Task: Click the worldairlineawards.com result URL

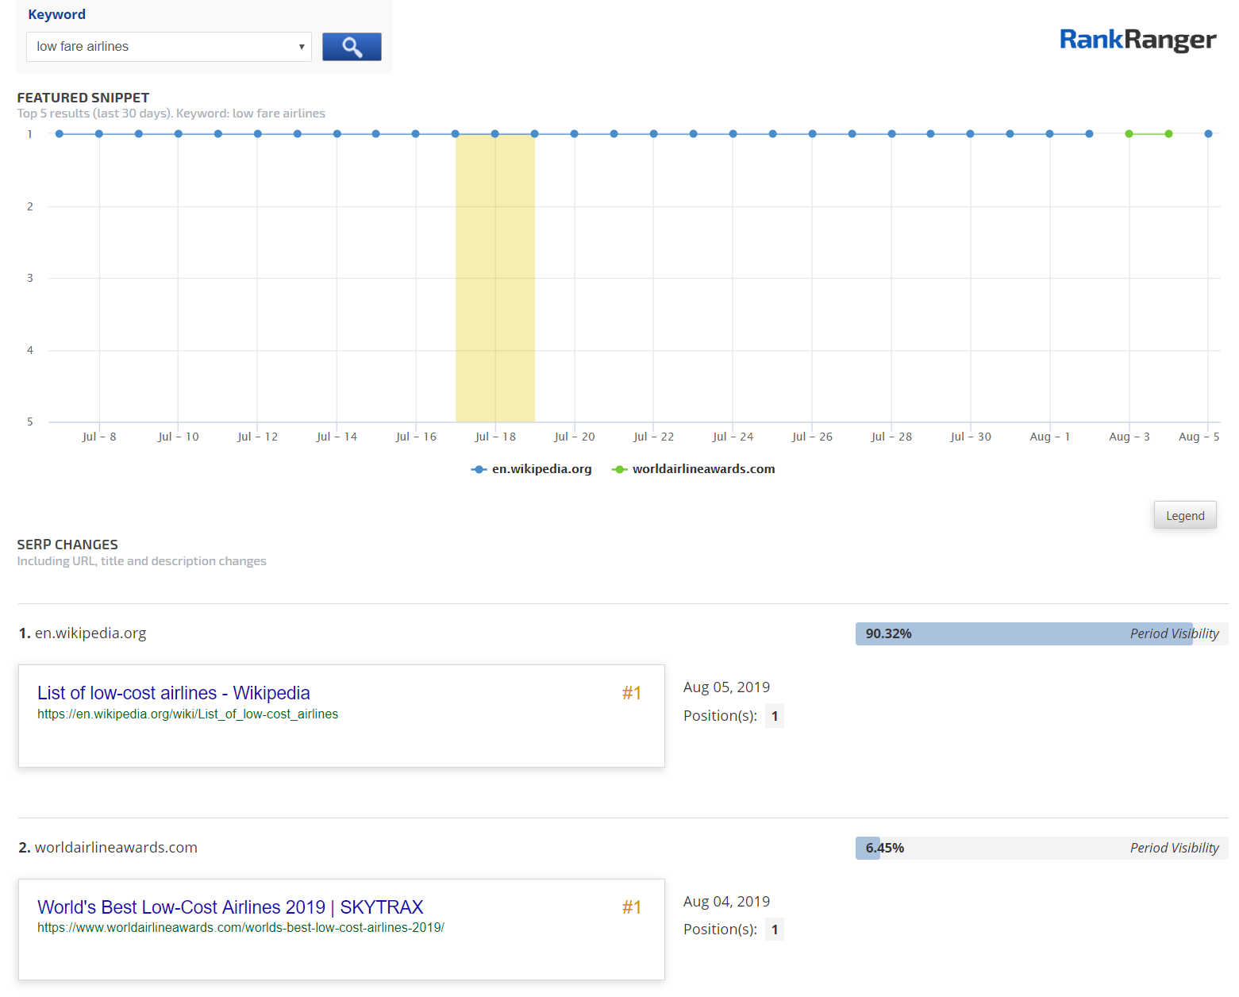Action: (x=240, y=928)
